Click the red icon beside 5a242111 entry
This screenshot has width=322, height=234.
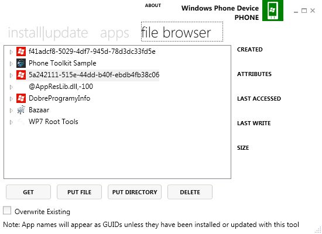tap(21, 75)
